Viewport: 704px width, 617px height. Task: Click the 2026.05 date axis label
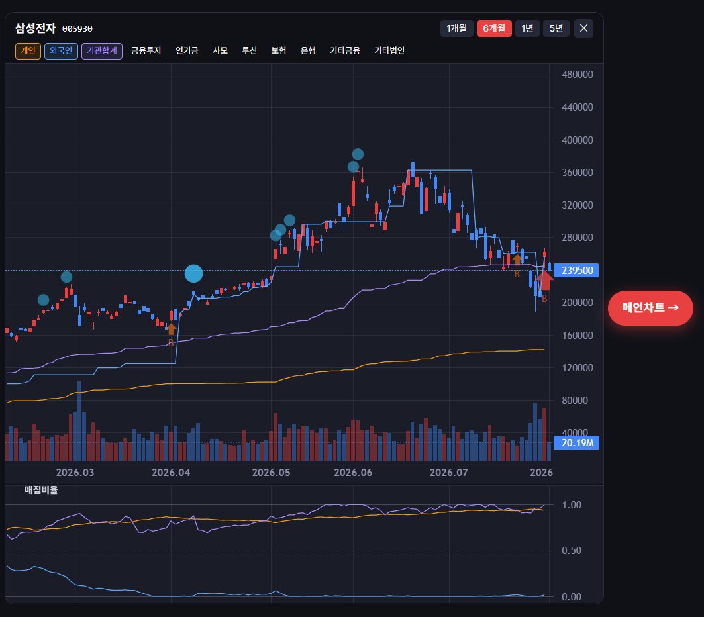271,473
